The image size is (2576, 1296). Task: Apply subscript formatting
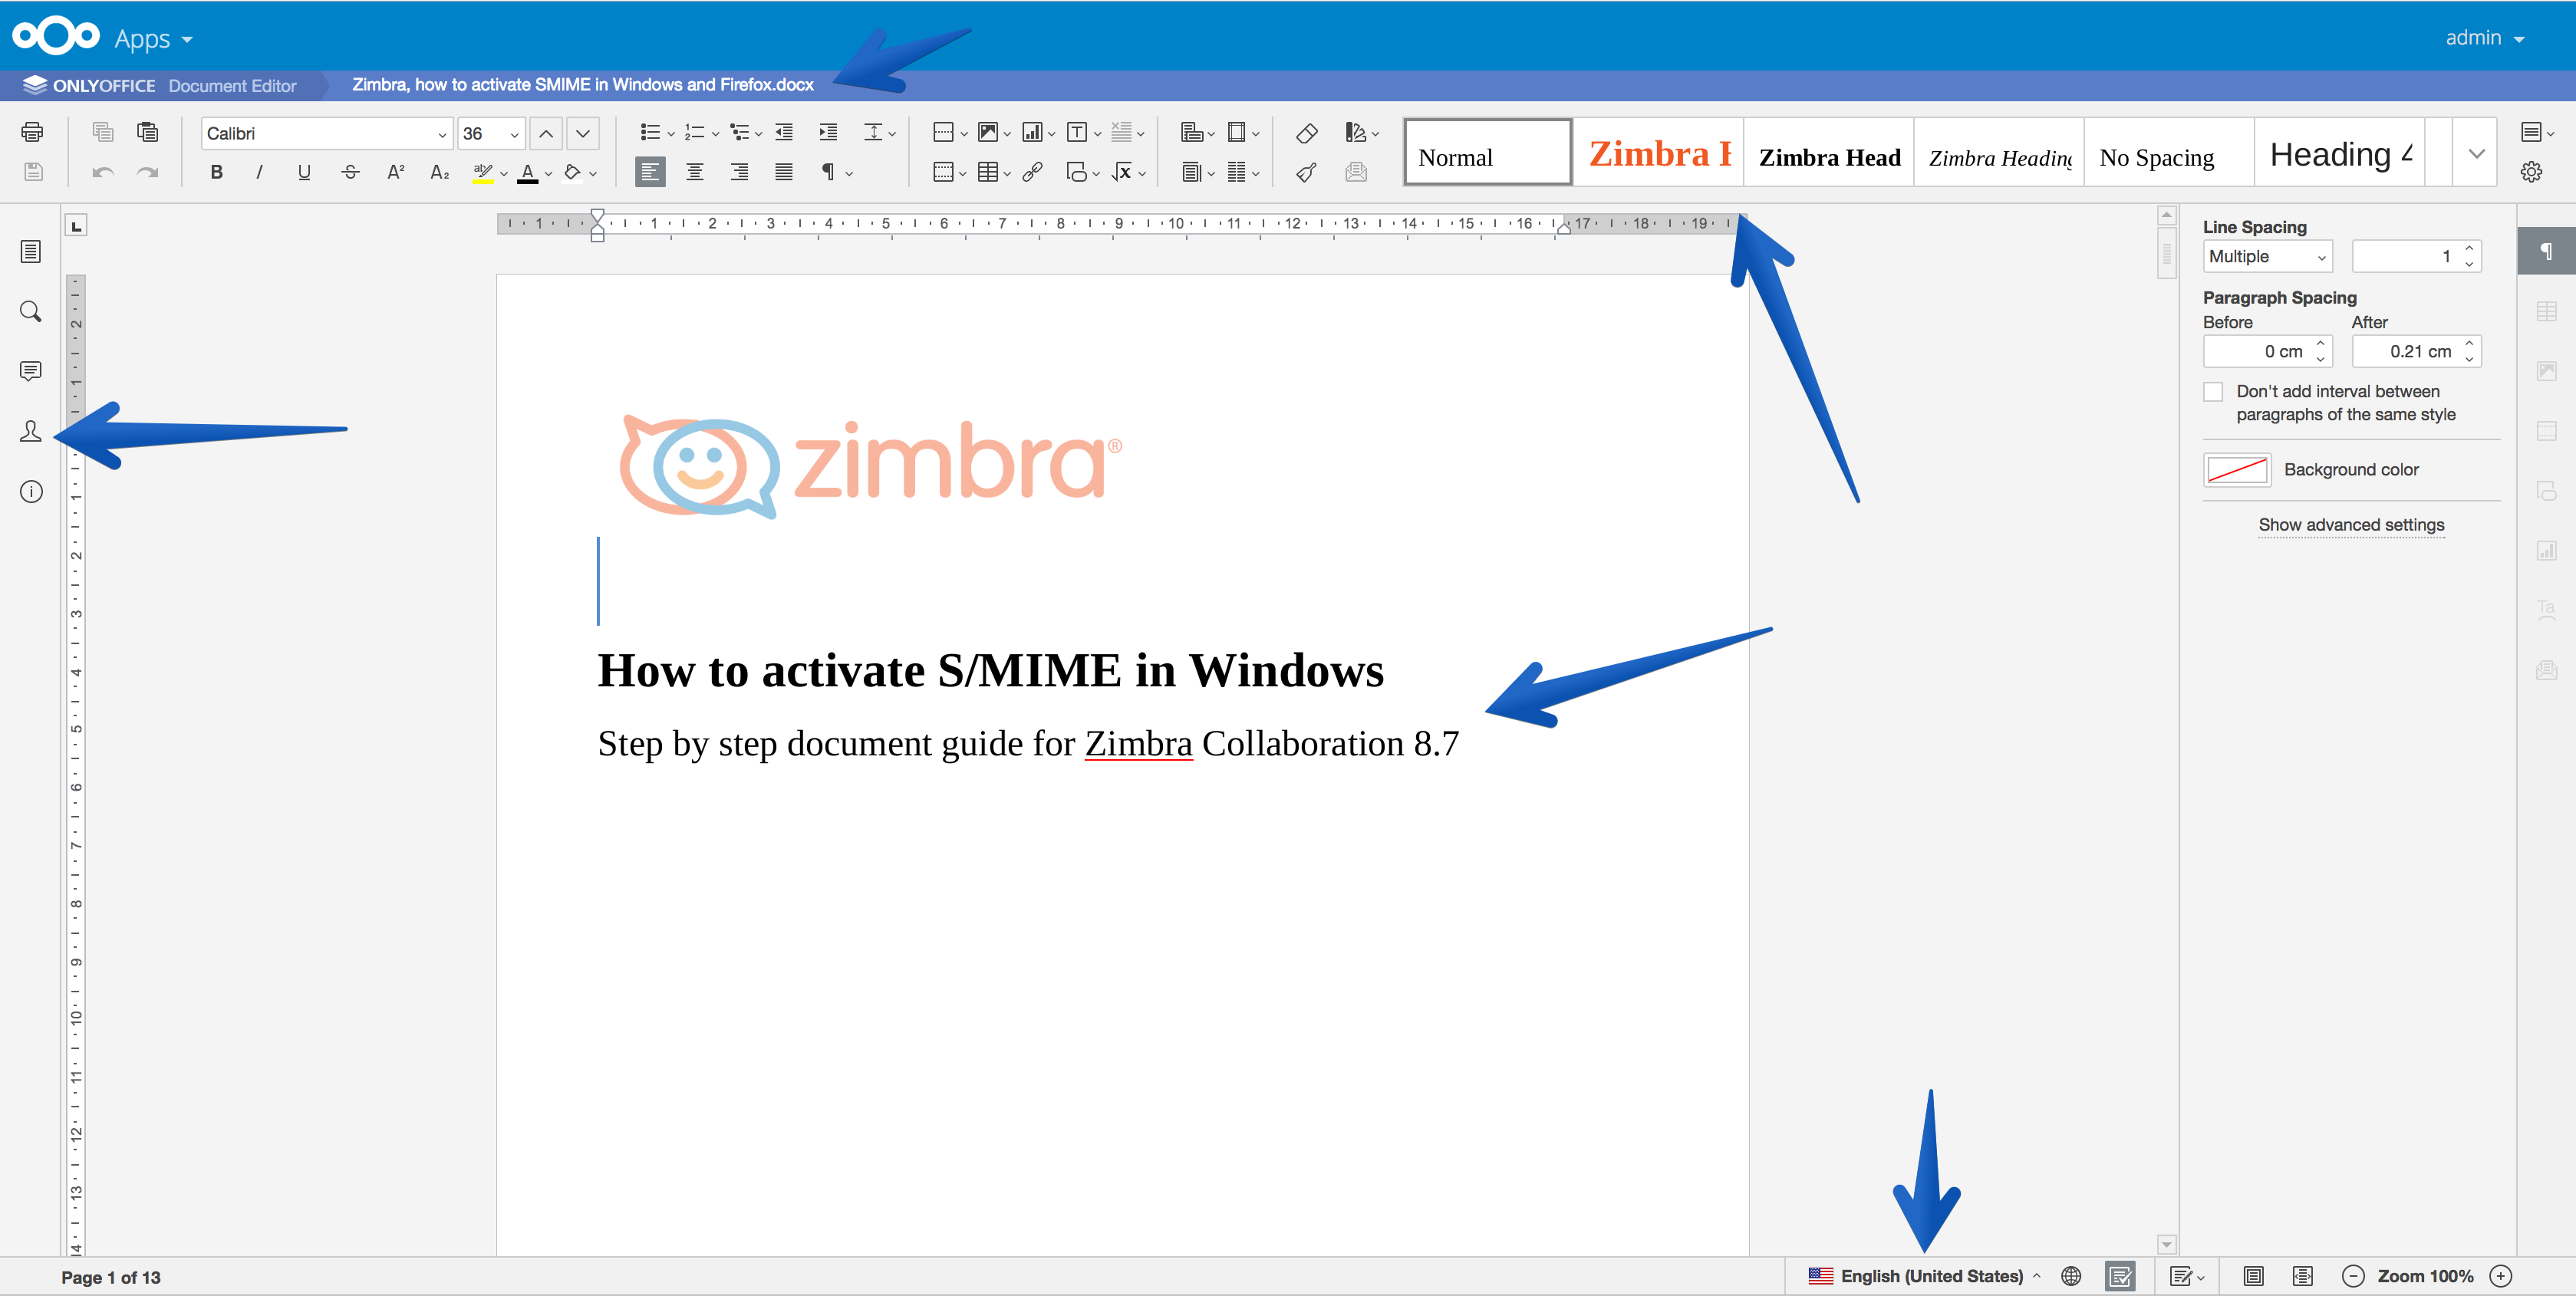point(440,172)
